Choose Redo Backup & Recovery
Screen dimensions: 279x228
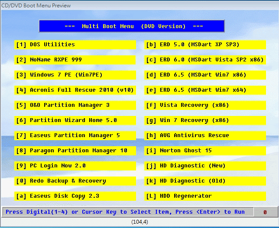(75, 181)
